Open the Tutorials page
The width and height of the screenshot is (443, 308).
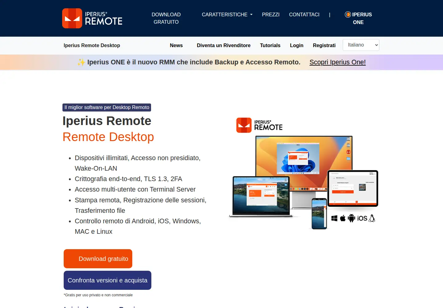[x=270, y=45]
